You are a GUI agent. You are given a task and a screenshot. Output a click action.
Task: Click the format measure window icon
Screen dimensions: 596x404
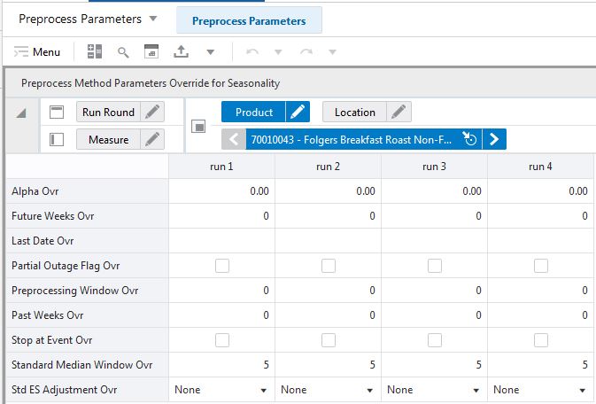pos(151,51)
